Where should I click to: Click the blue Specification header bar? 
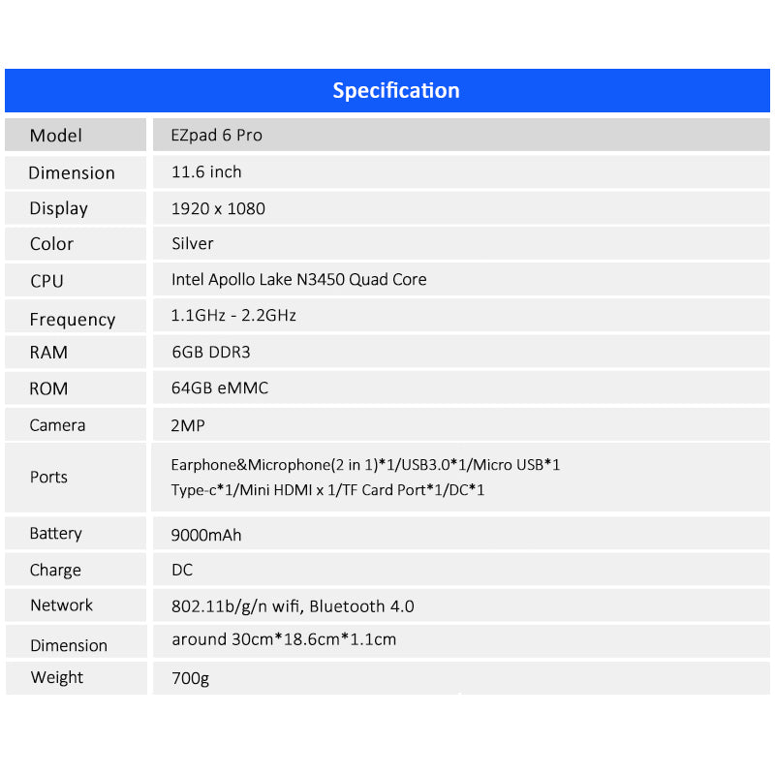[x=387, y=91]
